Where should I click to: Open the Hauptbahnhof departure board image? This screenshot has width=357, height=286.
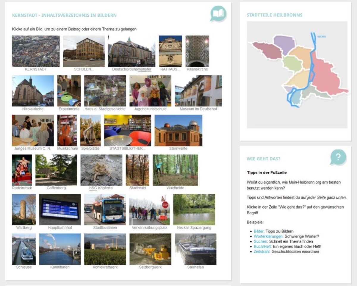click(60, 210)
